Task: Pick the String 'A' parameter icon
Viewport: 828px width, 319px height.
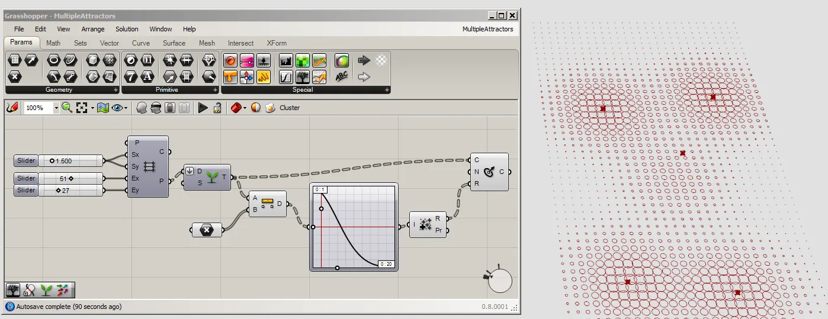Action: (147, 76)
